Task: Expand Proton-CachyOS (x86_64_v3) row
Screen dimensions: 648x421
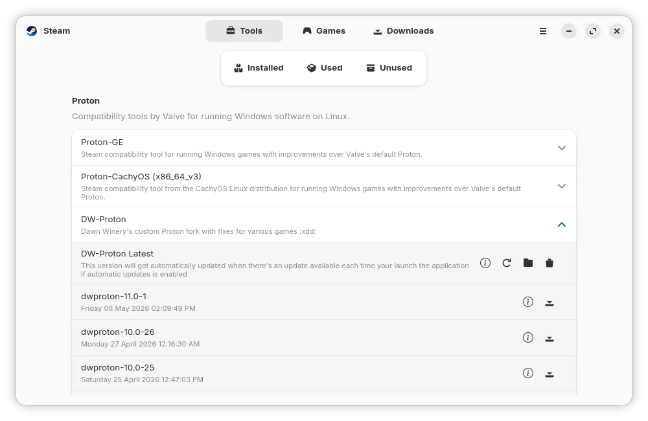Action: point(324,187)
